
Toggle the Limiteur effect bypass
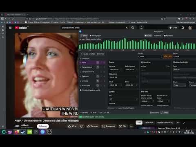click(x=98, y=81)
